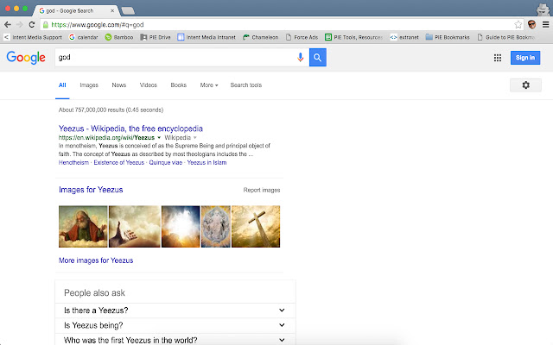Click the browser address bar URL
The width and height of the screenshot is (553, 345).
(98, 25)
